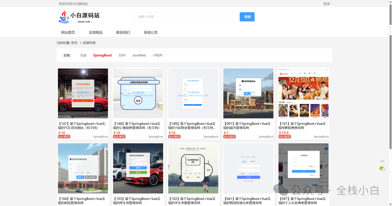Open the 【104】 医院管理系统 thumbnail

[x=83, y=168]
